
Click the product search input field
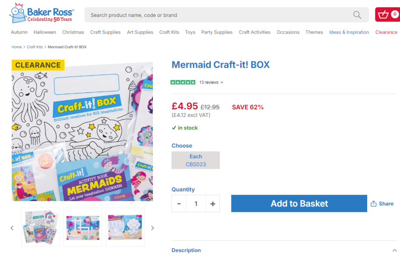(x=216, y=15)
